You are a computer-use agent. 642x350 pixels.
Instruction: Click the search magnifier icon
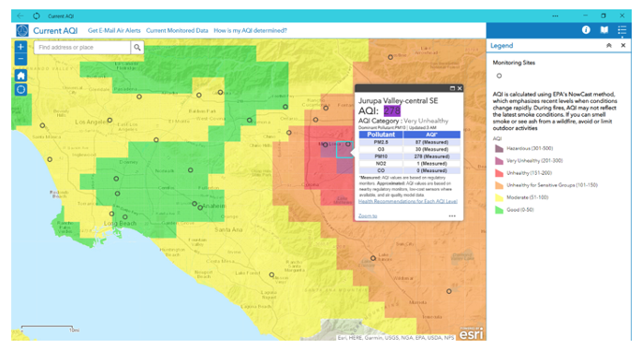tap(138, 48)
